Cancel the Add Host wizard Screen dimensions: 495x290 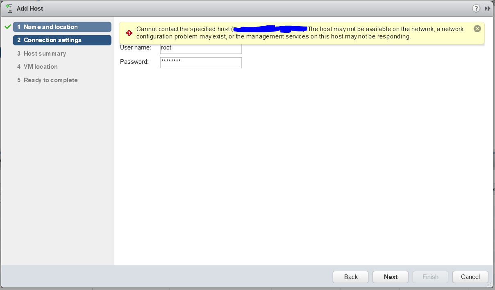click(470, 277)
